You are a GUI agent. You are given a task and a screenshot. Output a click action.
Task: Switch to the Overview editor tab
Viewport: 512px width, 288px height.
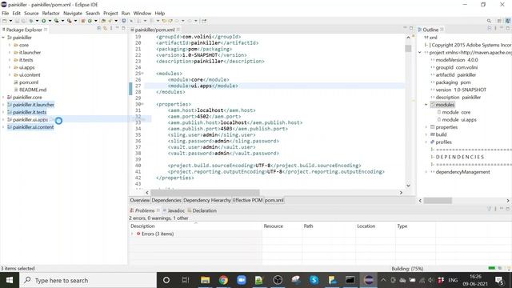coord(140,200)
